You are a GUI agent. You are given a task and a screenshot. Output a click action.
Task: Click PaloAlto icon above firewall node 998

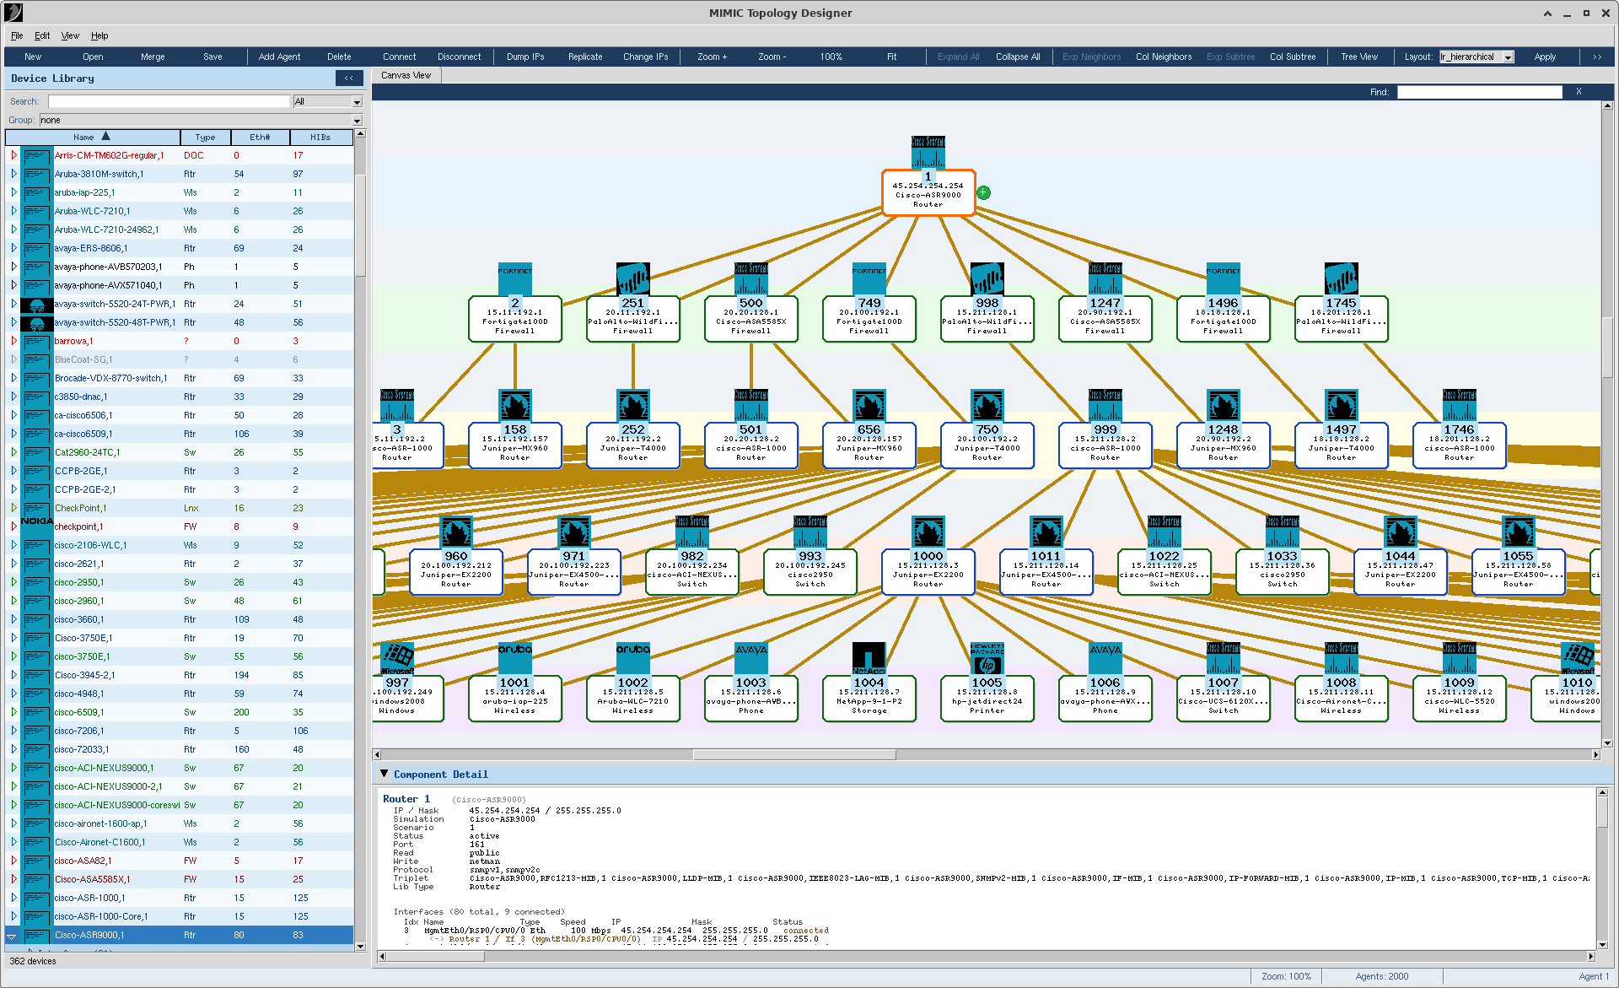point(987,278)
